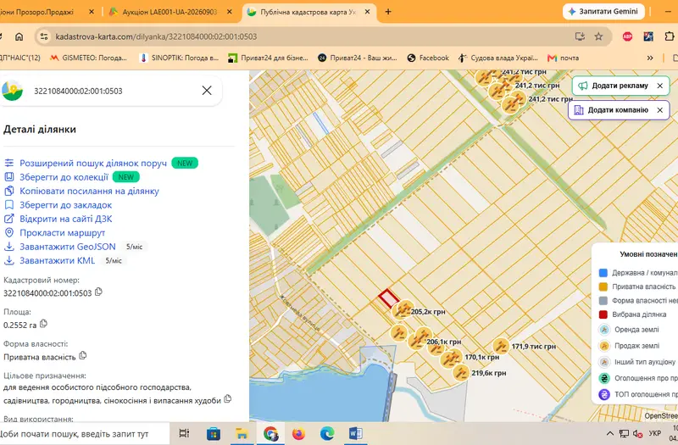Copy the Приватна власність ownership value
This screenshot has width=678, height=445.
(82, 355)
